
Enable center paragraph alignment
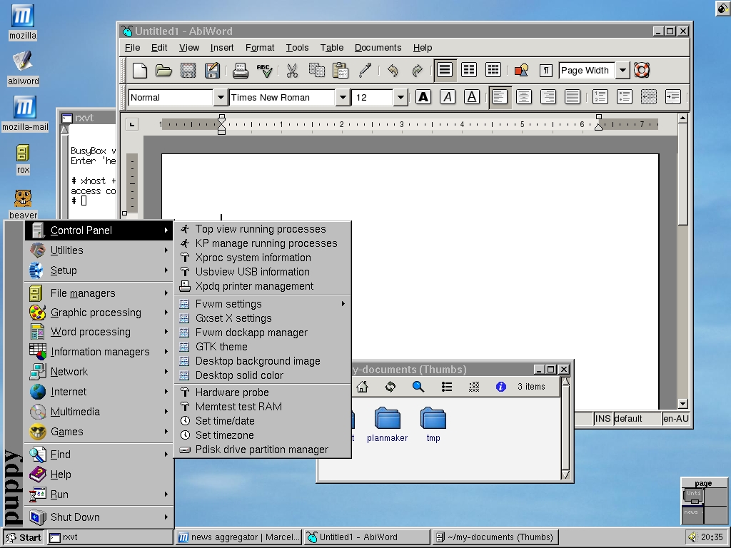click(524, 97)
